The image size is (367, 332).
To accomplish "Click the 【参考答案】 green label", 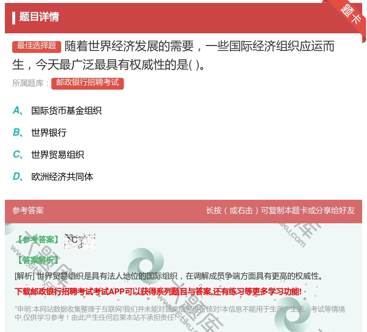I will tap(38, 239).
